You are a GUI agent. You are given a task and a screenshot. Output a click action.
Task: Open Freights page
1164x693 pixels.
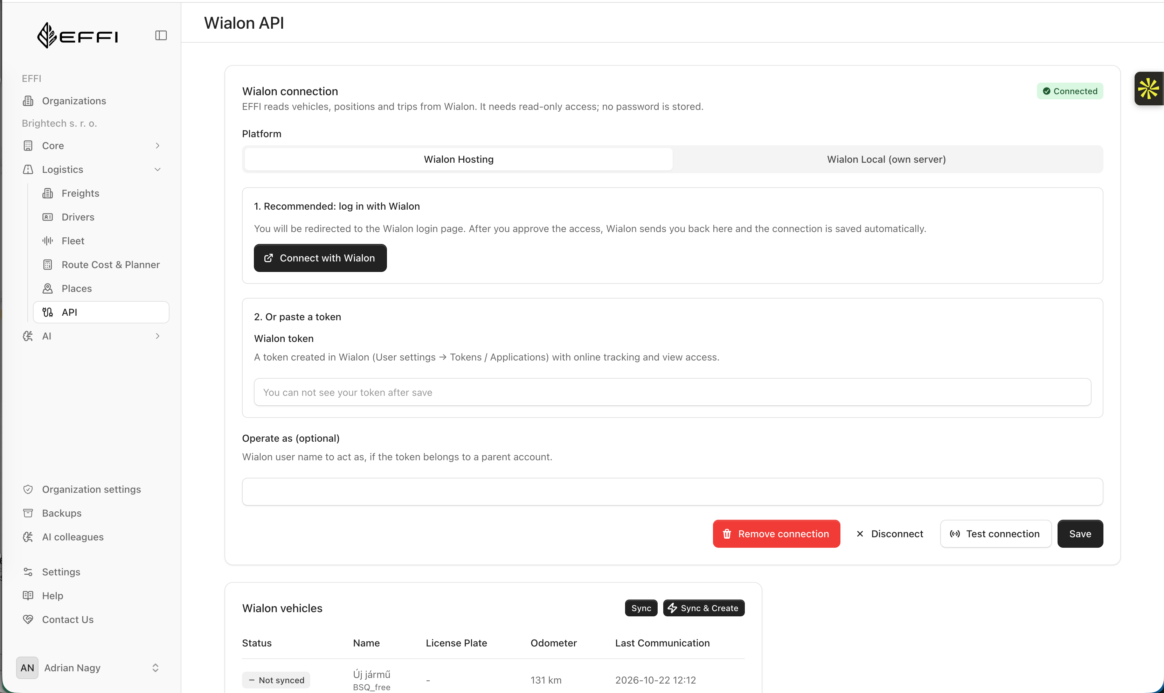(x=80, y=193)
